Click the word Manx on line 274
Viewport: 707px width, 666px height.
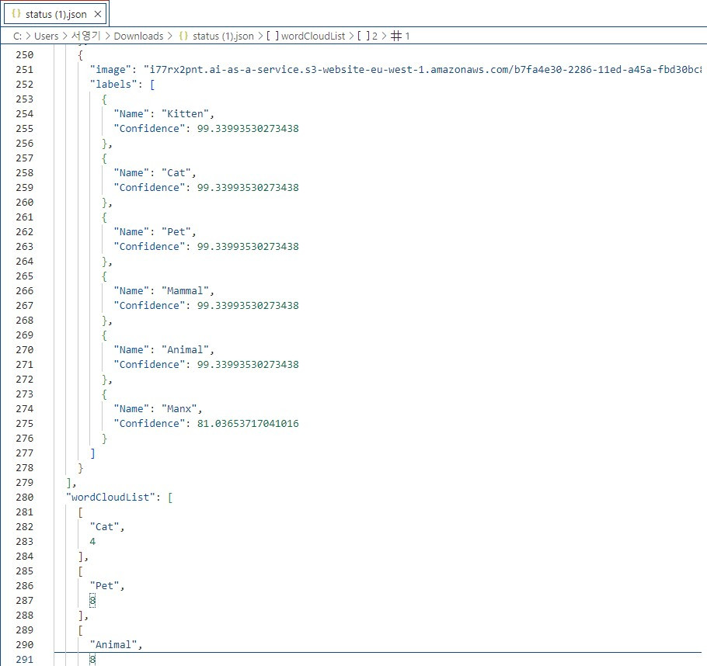179,408
